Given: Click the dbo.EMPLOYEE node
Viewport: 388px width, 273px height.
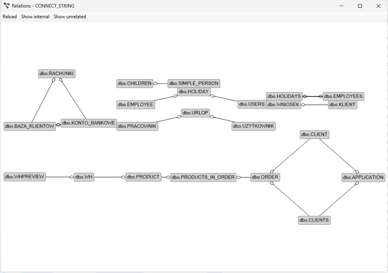Looking at the screenshot, I should (x=136, y=105).
